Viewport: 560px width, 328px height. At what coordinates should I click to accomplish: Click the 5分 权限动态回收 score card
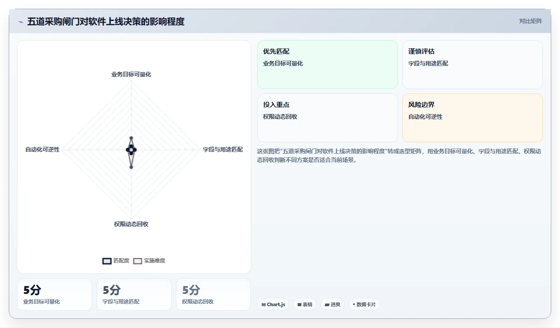pyautogui.click(x=214, y=294)
